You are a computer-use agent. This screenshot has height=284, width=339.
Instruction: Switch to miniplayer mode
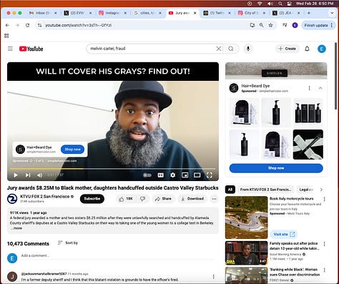pos(185,175)
